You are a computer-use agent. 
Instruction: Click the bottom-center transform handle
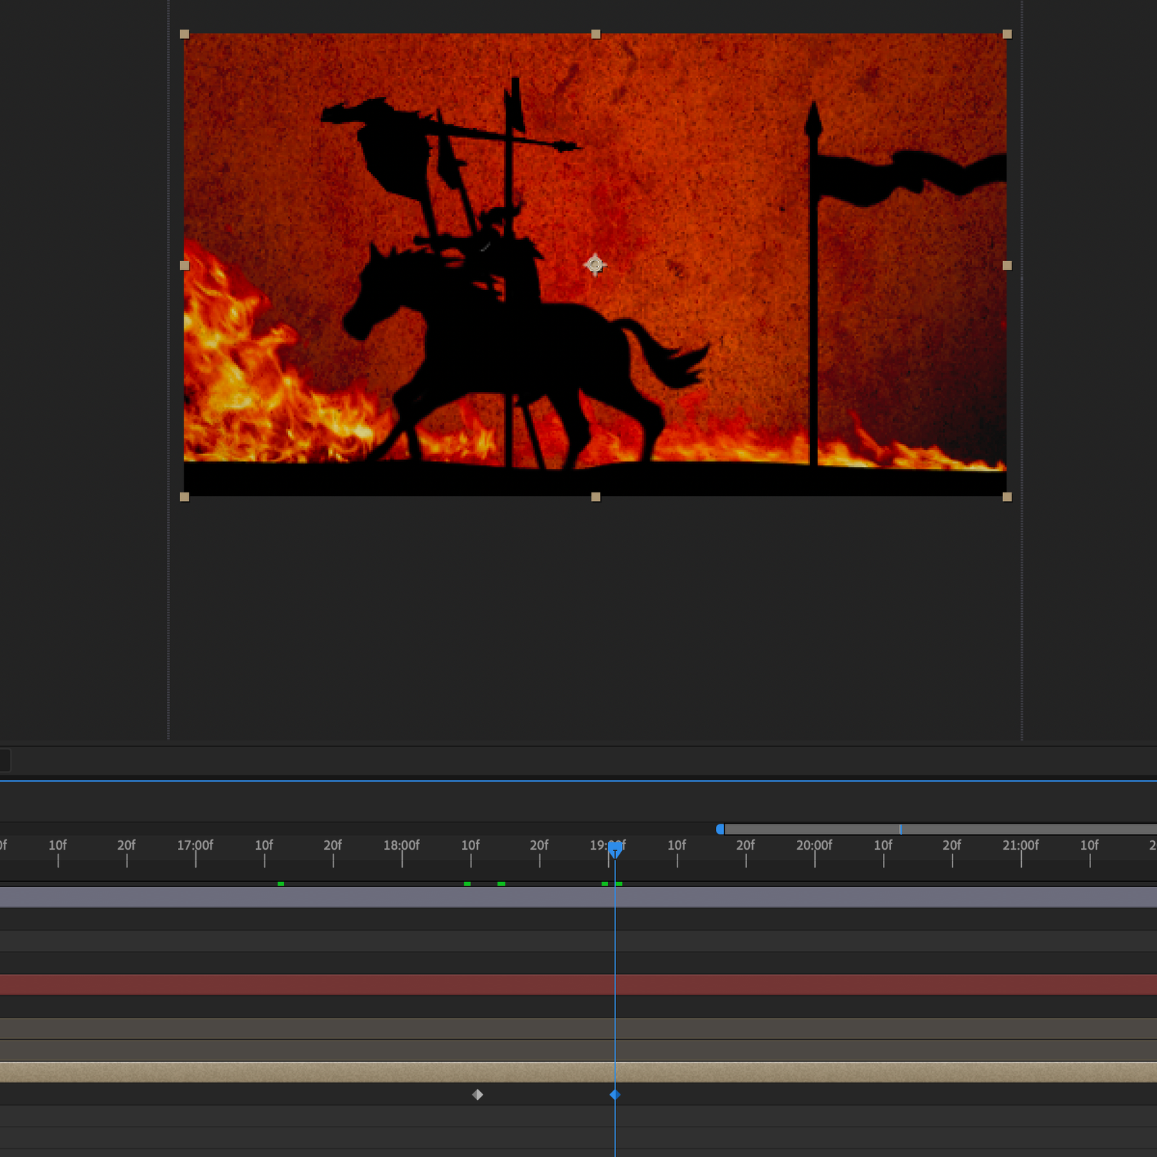pos(596,497)
